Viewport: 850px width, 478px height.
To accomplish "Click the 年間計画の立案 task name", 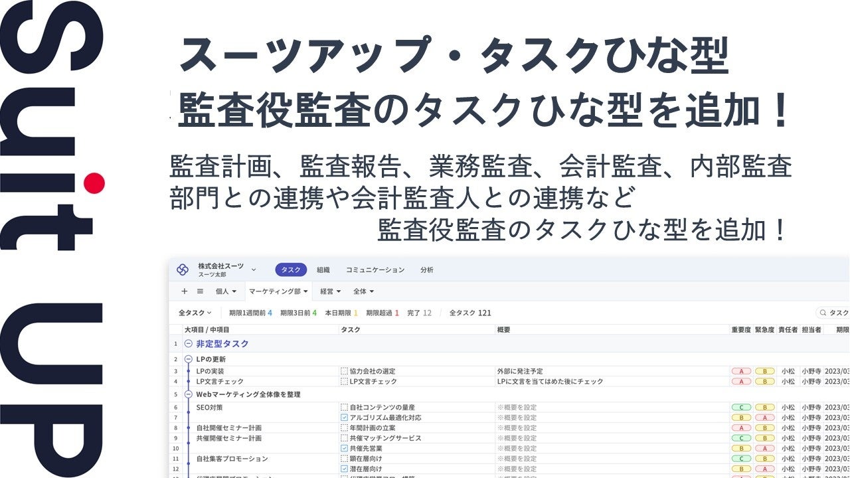I will point(374,428).
